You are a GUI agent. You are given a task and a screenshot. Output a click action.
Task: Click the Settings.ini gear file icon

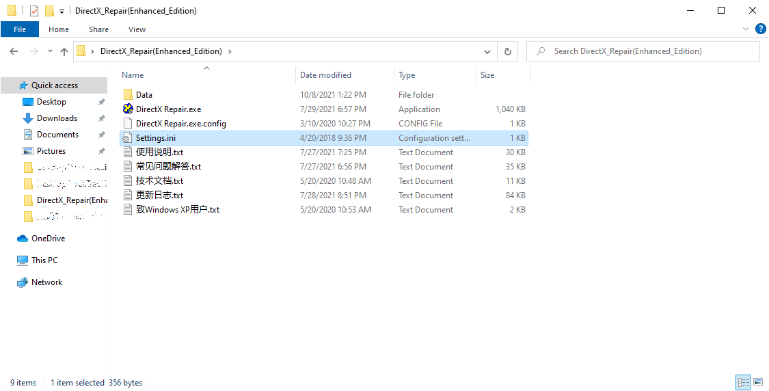127,138
